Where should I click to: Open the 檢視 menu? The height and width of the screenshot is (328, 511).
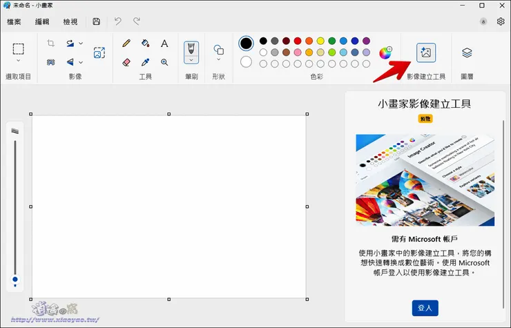(x=70, y=22)
